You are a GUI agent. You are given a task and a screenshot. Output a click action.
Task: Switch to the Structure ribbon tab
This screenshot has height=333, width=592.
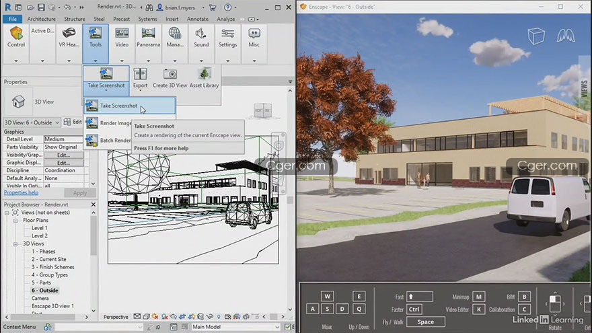tap(75, 19)
